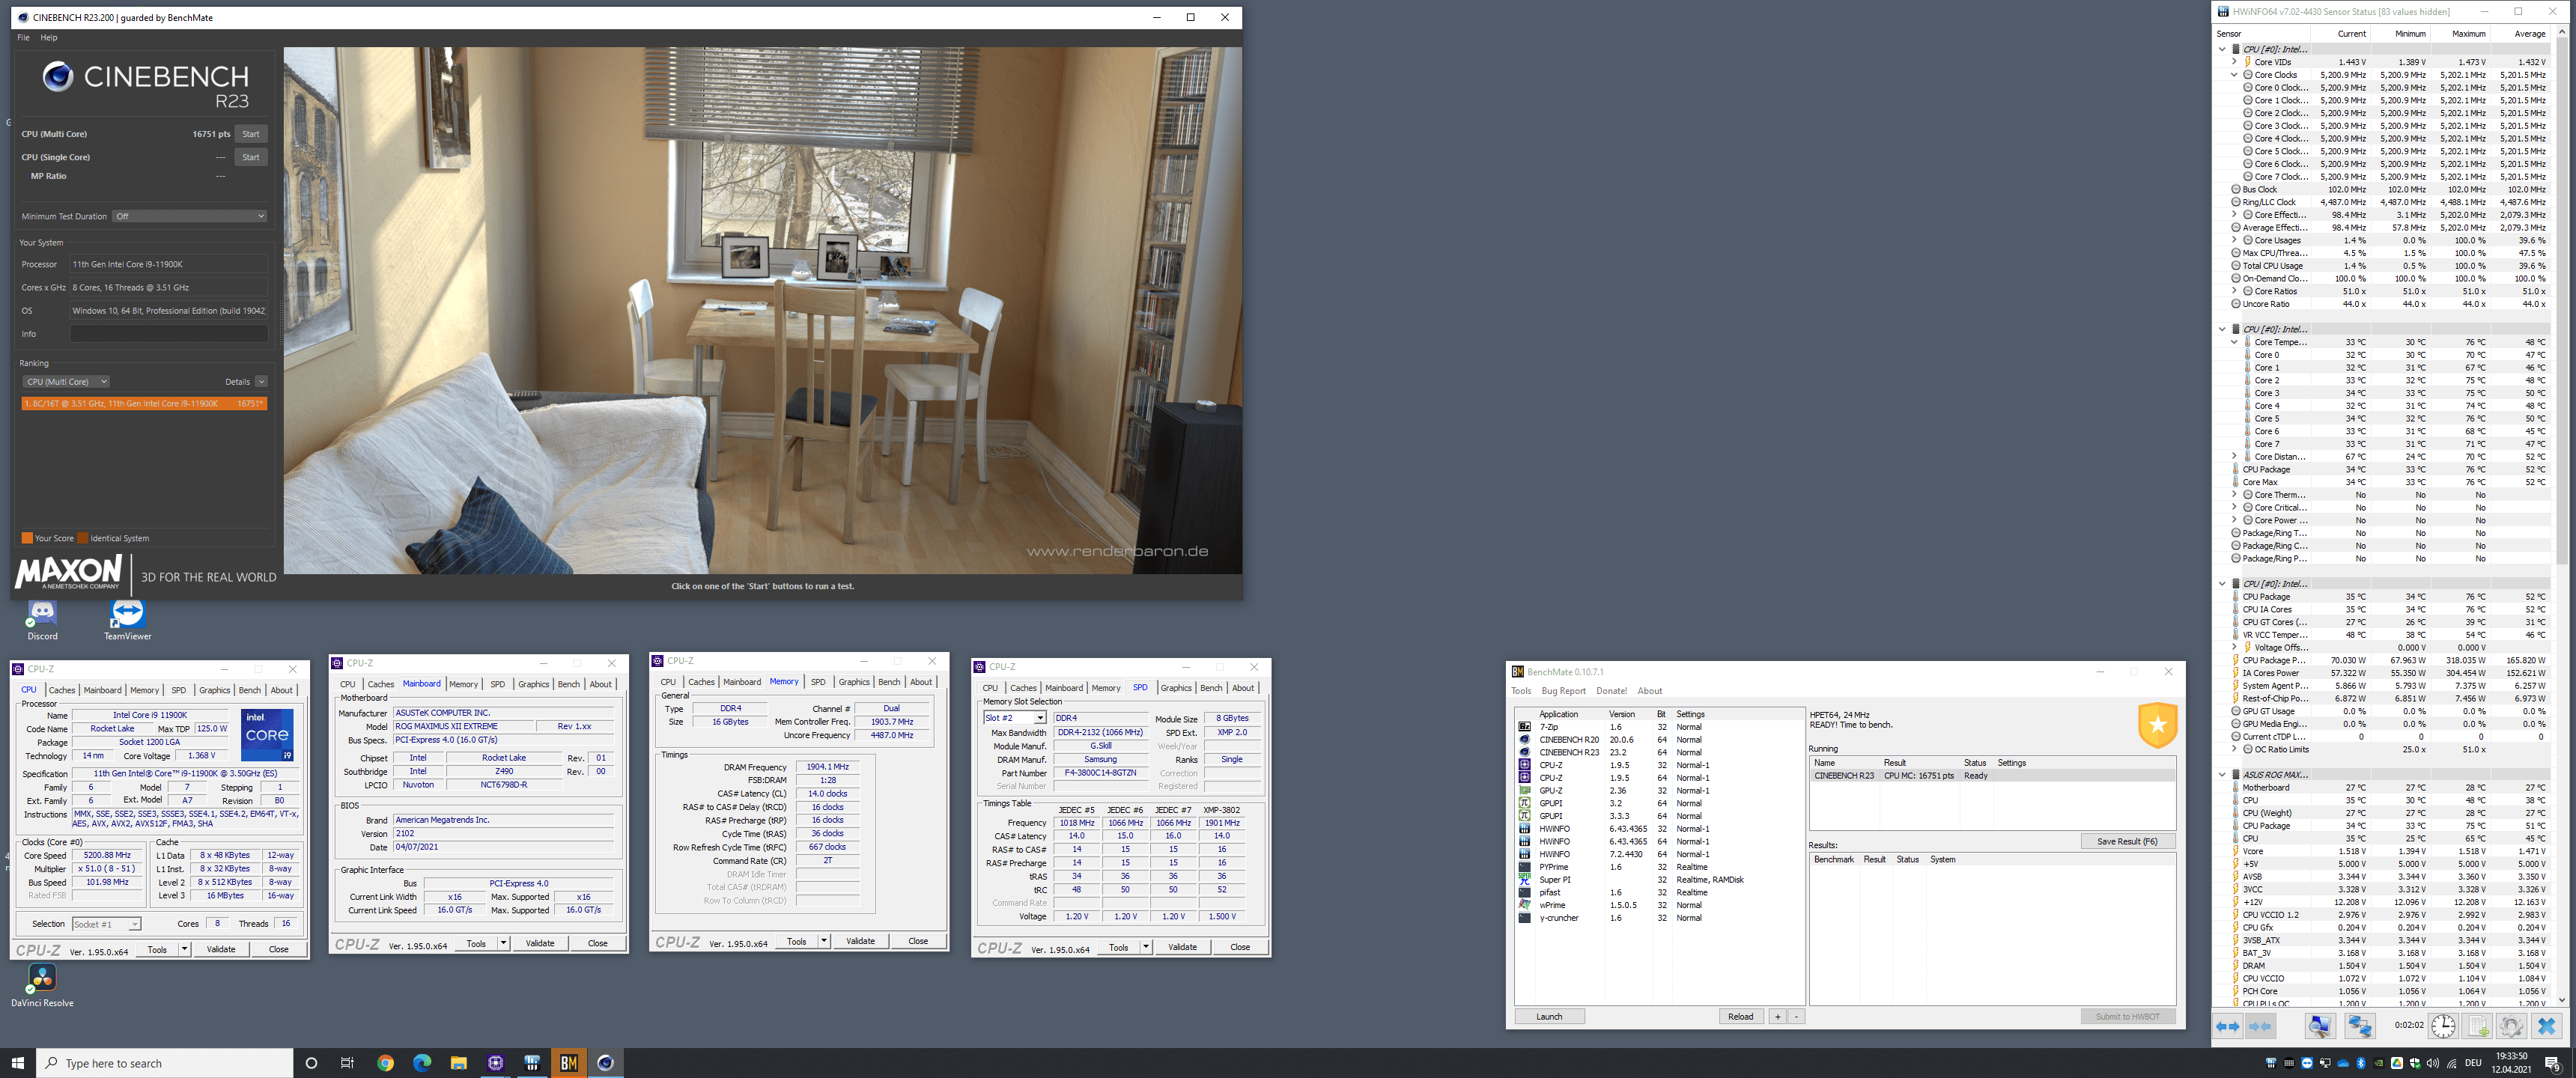Click Super PI icon in BenchMate list
This screenshot has height=1078, width=2576.
pyautogui.click(x=1524, y=880)
